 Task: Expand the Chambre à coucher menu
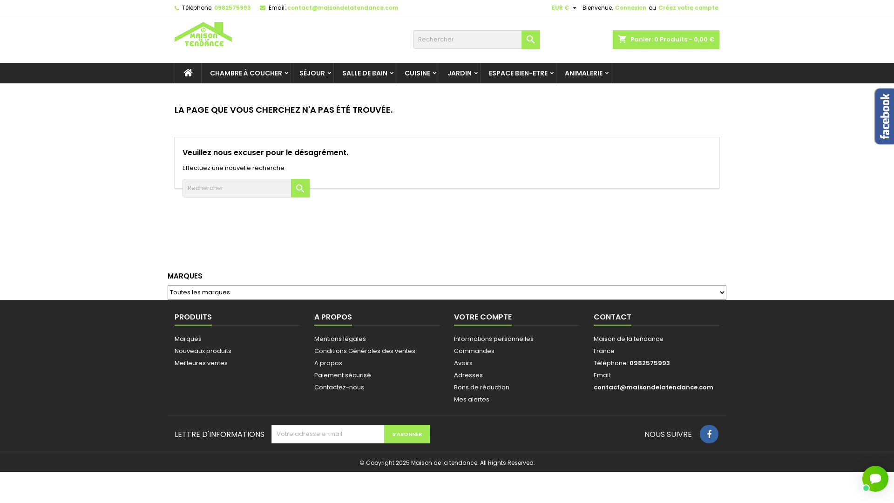246,73
